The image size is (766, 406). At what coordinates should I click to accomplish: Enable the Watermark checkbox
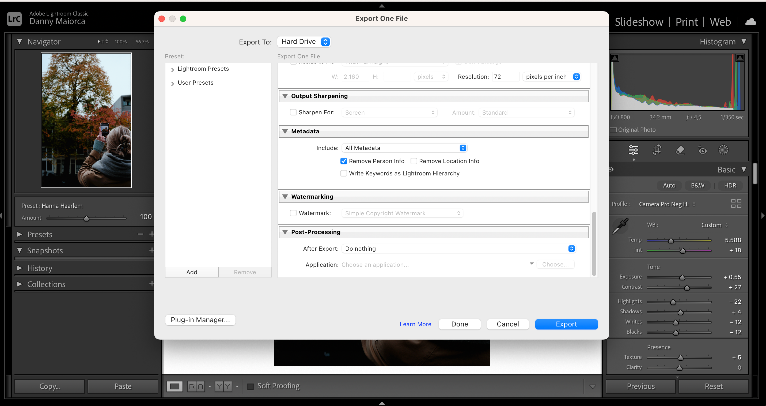293,213
